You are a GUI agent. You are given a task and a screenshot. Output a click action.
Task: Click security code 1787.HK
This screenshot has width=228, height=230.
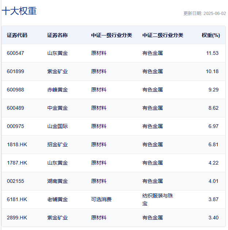coord(17,163)
